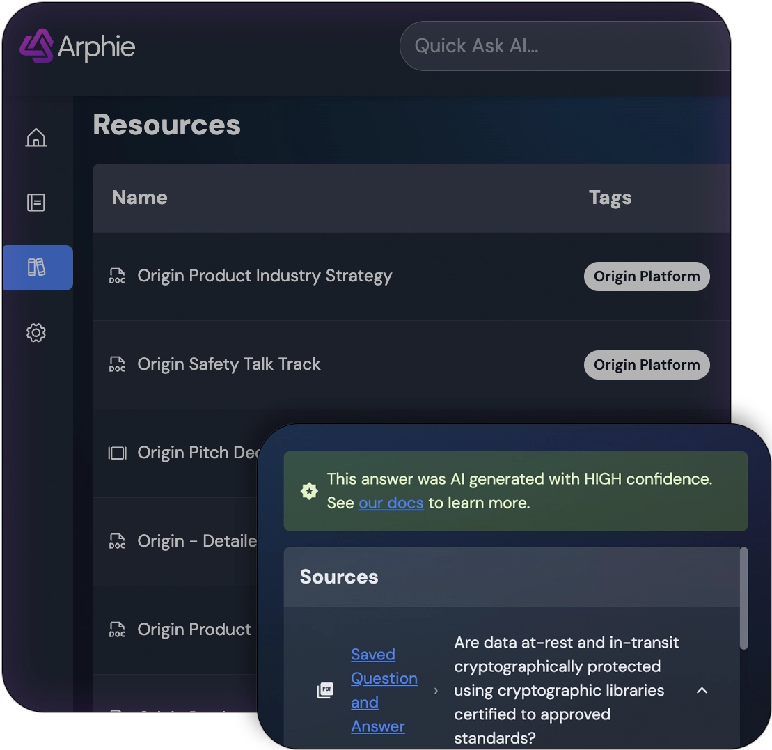This screenshot has height=750, width=772.
Task: Click the Tags column header
Action: [x=610, y=198]
